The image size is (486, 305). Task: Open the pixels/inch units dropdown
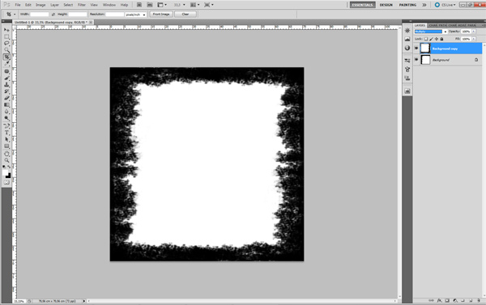(135, 15)
